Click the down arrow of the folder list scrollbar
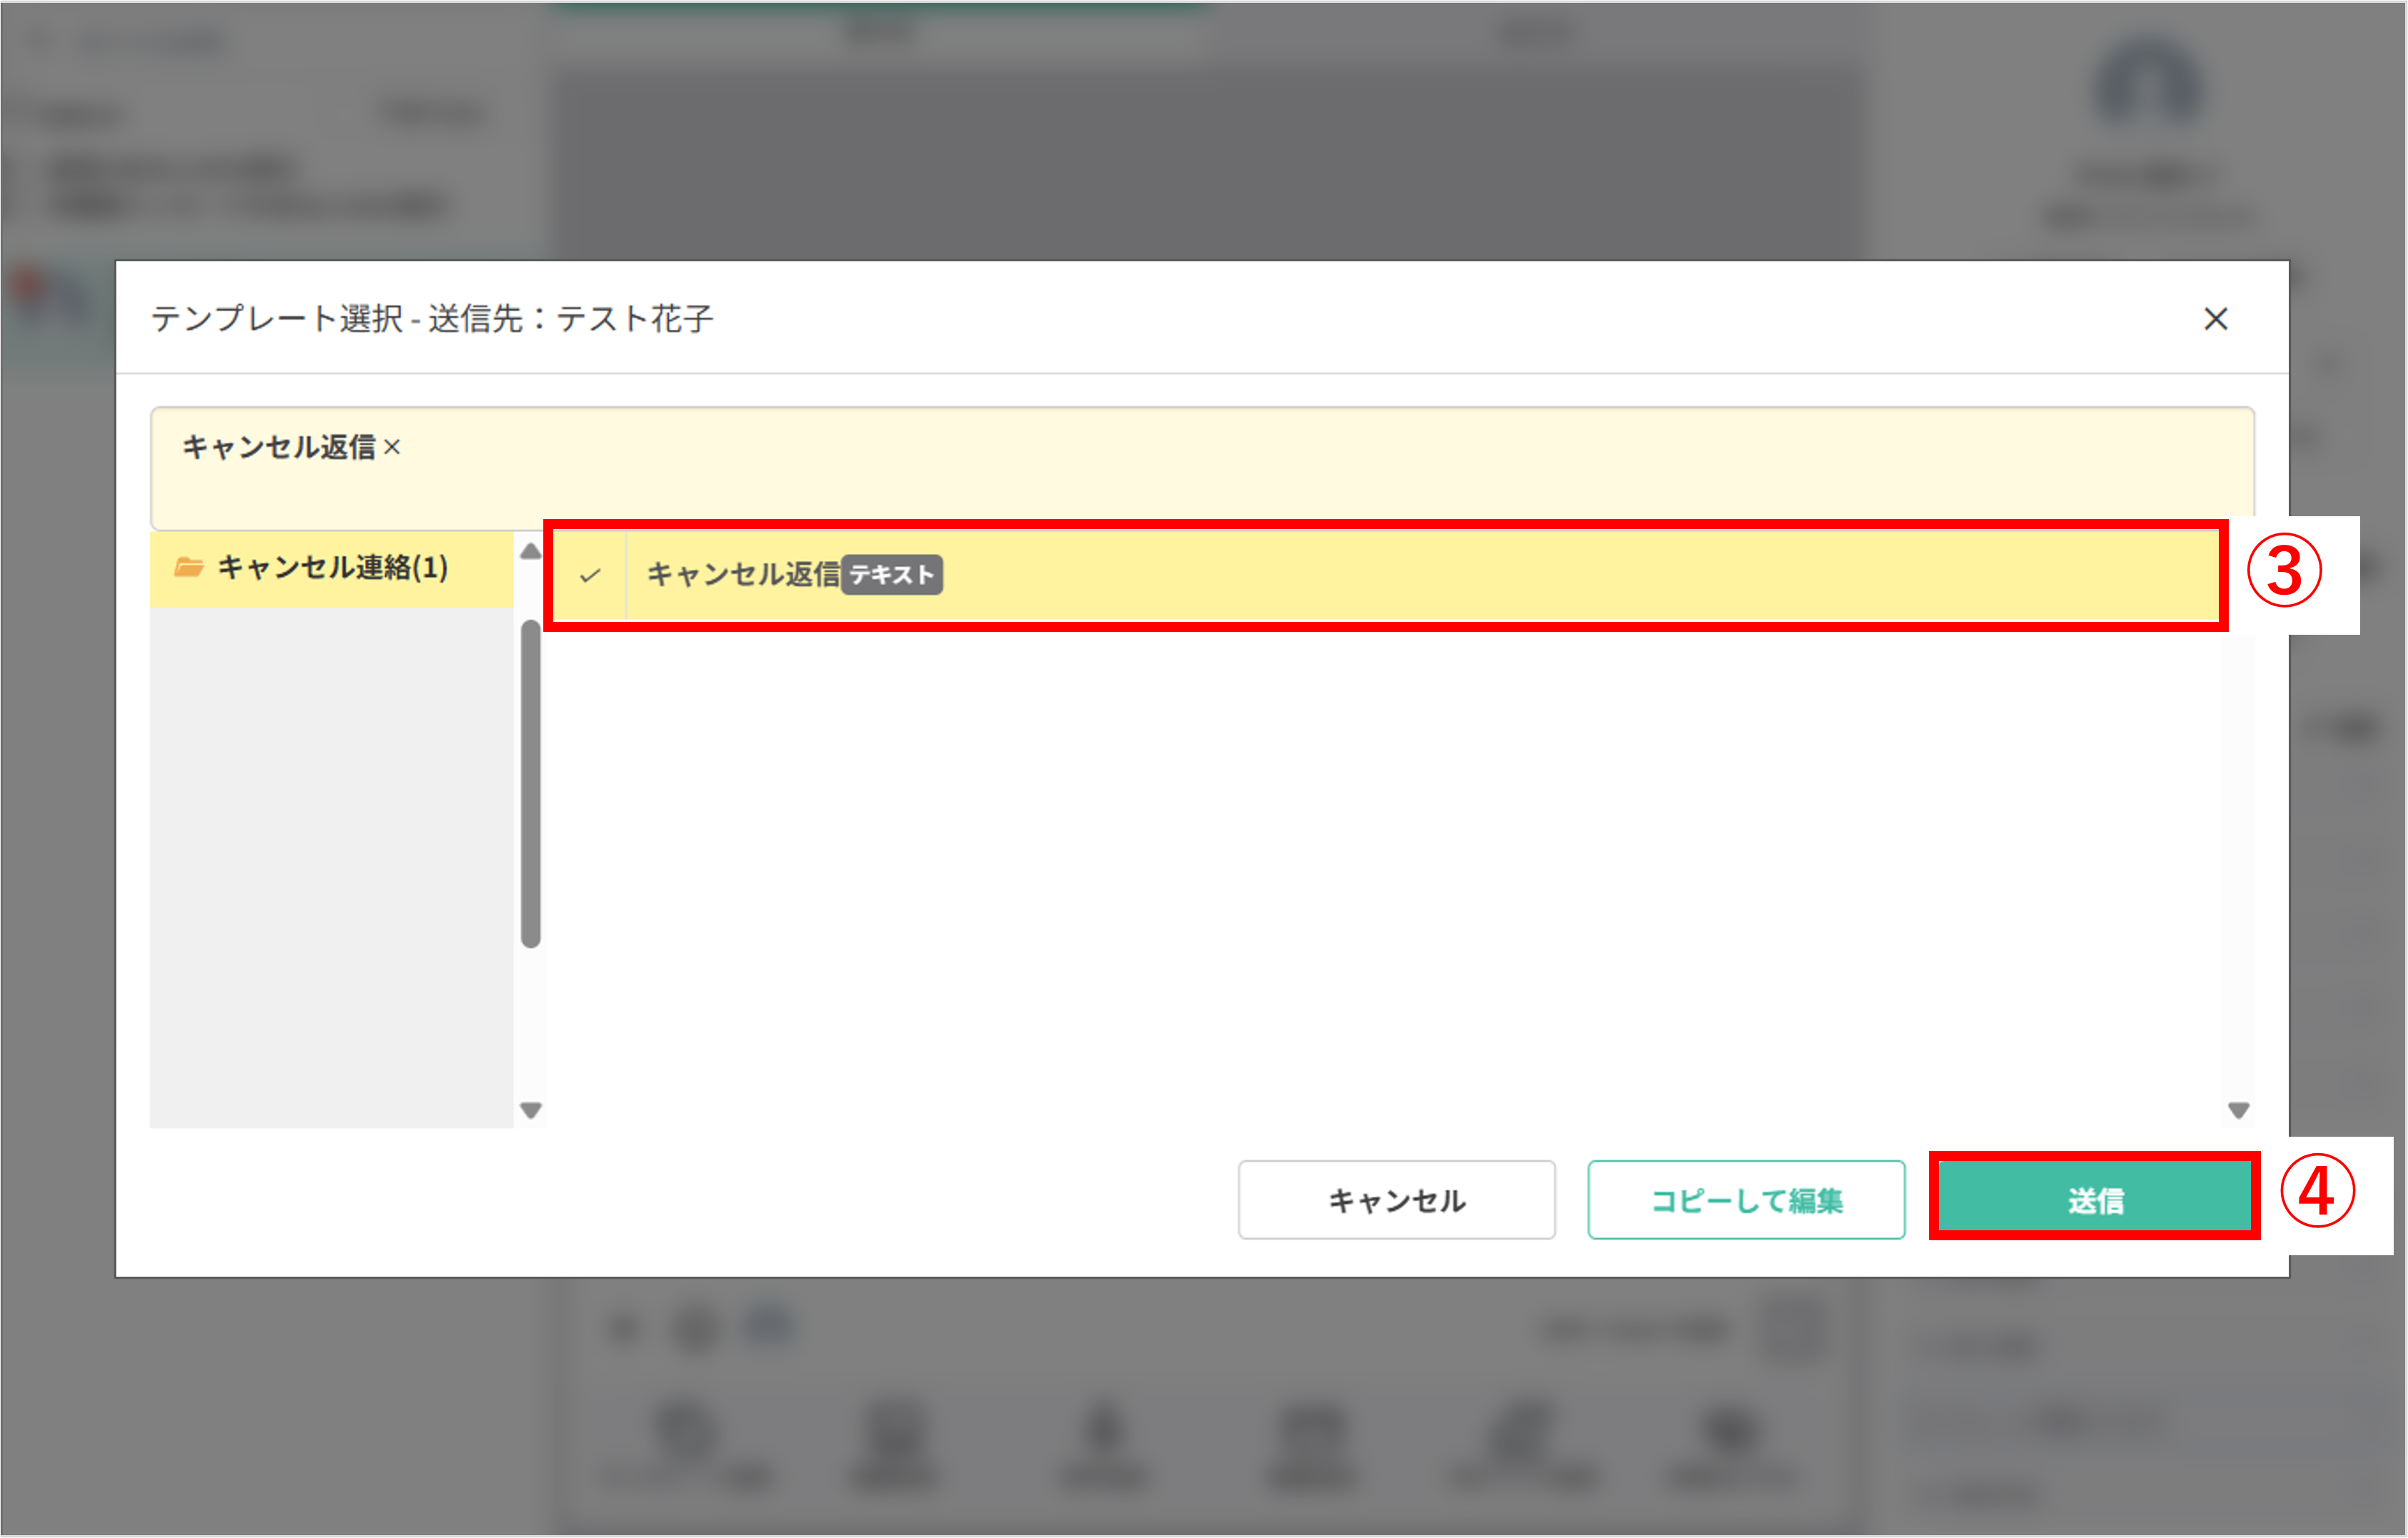The width and height of the screenshot is (2408, 1538). [530, 1110]
